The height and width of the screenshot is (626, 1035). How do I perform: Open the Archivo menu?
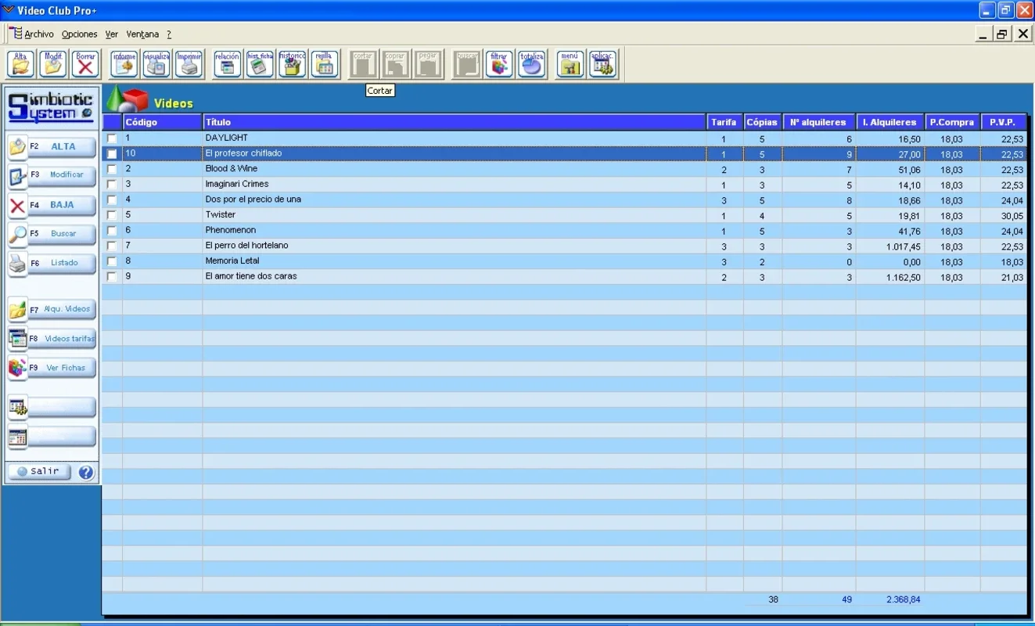click(x=39, y=34)
